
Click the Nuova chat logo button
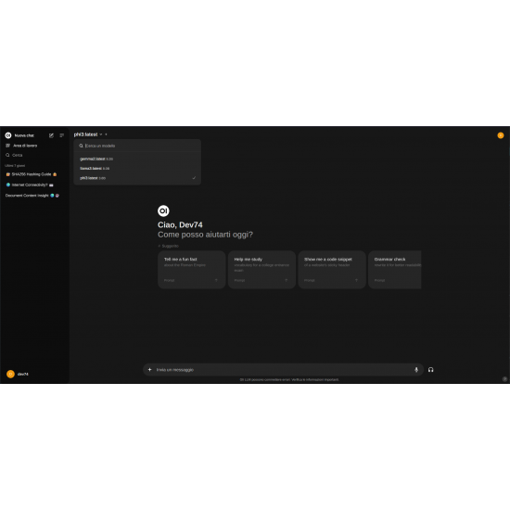click(x=19, y=135)
